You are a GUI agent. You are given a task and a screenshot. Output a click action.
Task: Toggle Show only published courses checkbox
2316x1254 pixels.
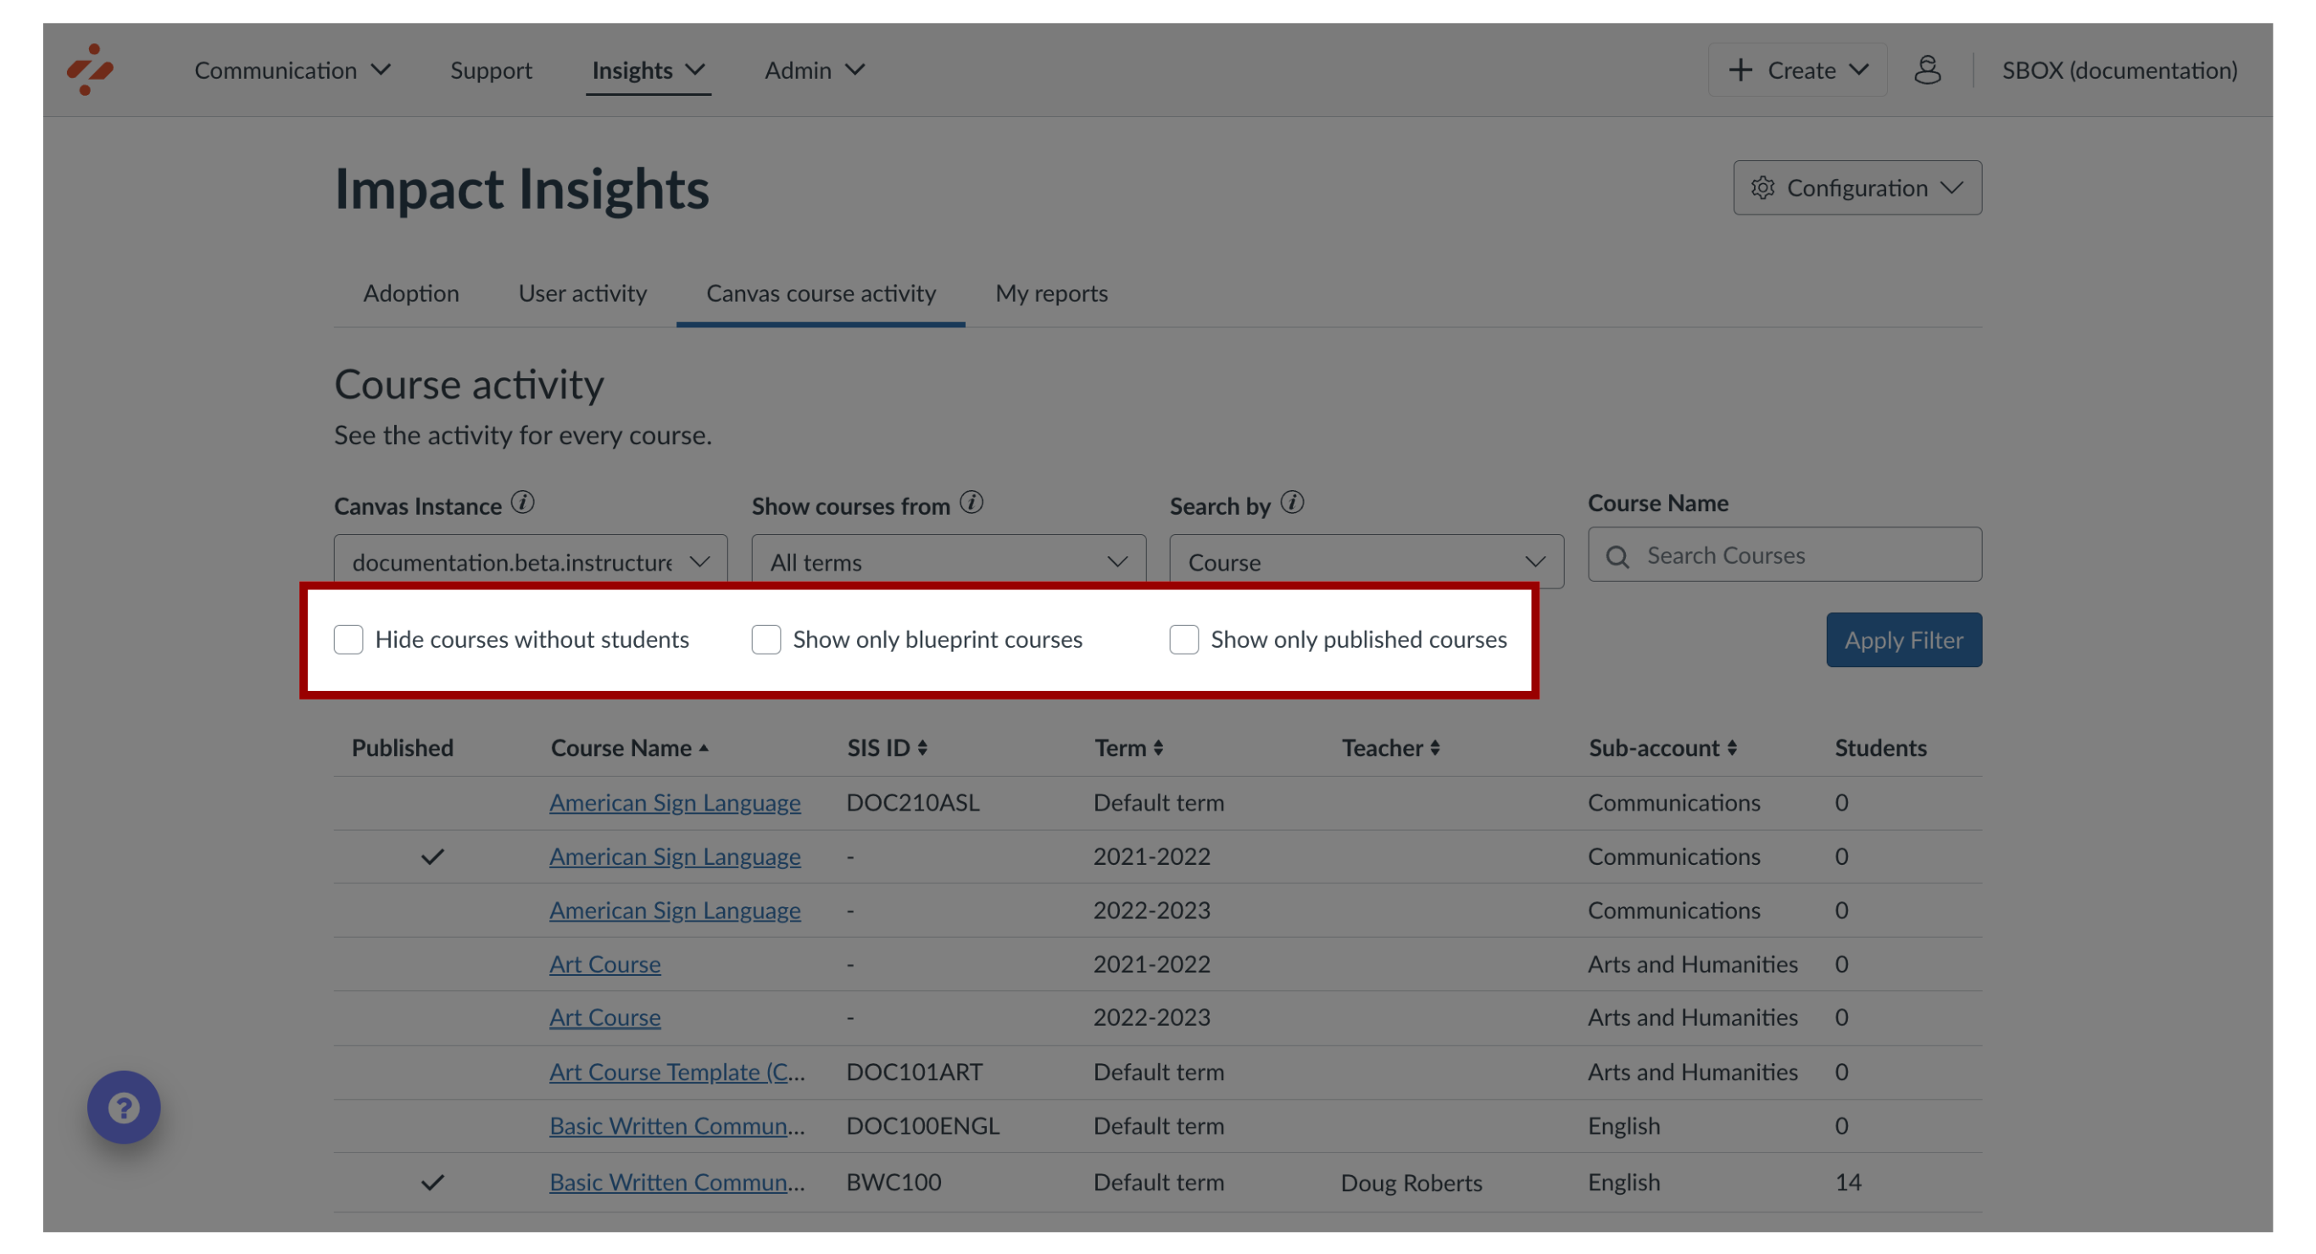1184,639
